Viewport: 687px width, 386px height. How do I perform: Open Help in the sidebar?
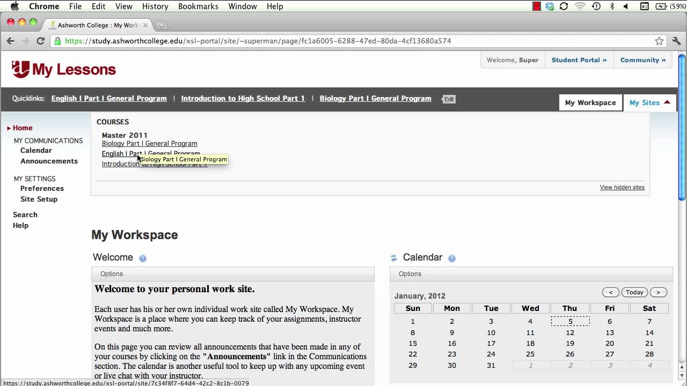point(20,226)
